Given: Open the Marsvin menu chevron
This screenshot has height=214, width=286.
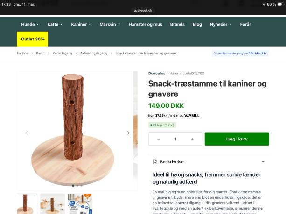Looking at the screenshot, I should [x=119, y=24].
